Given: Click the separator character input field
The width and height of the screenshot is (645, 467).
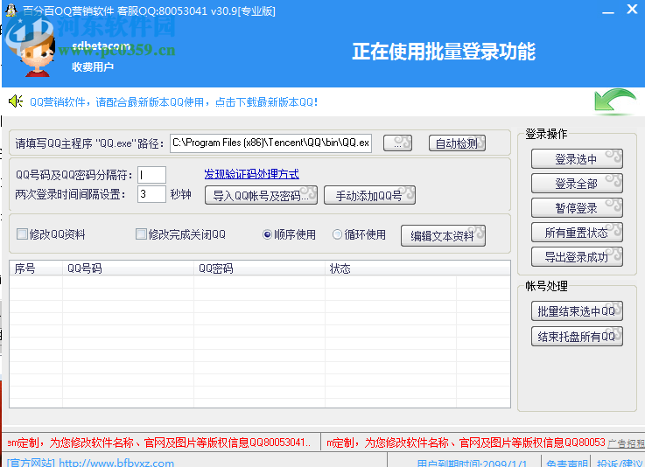Looking at the screenshot, I should click(151, 175).
